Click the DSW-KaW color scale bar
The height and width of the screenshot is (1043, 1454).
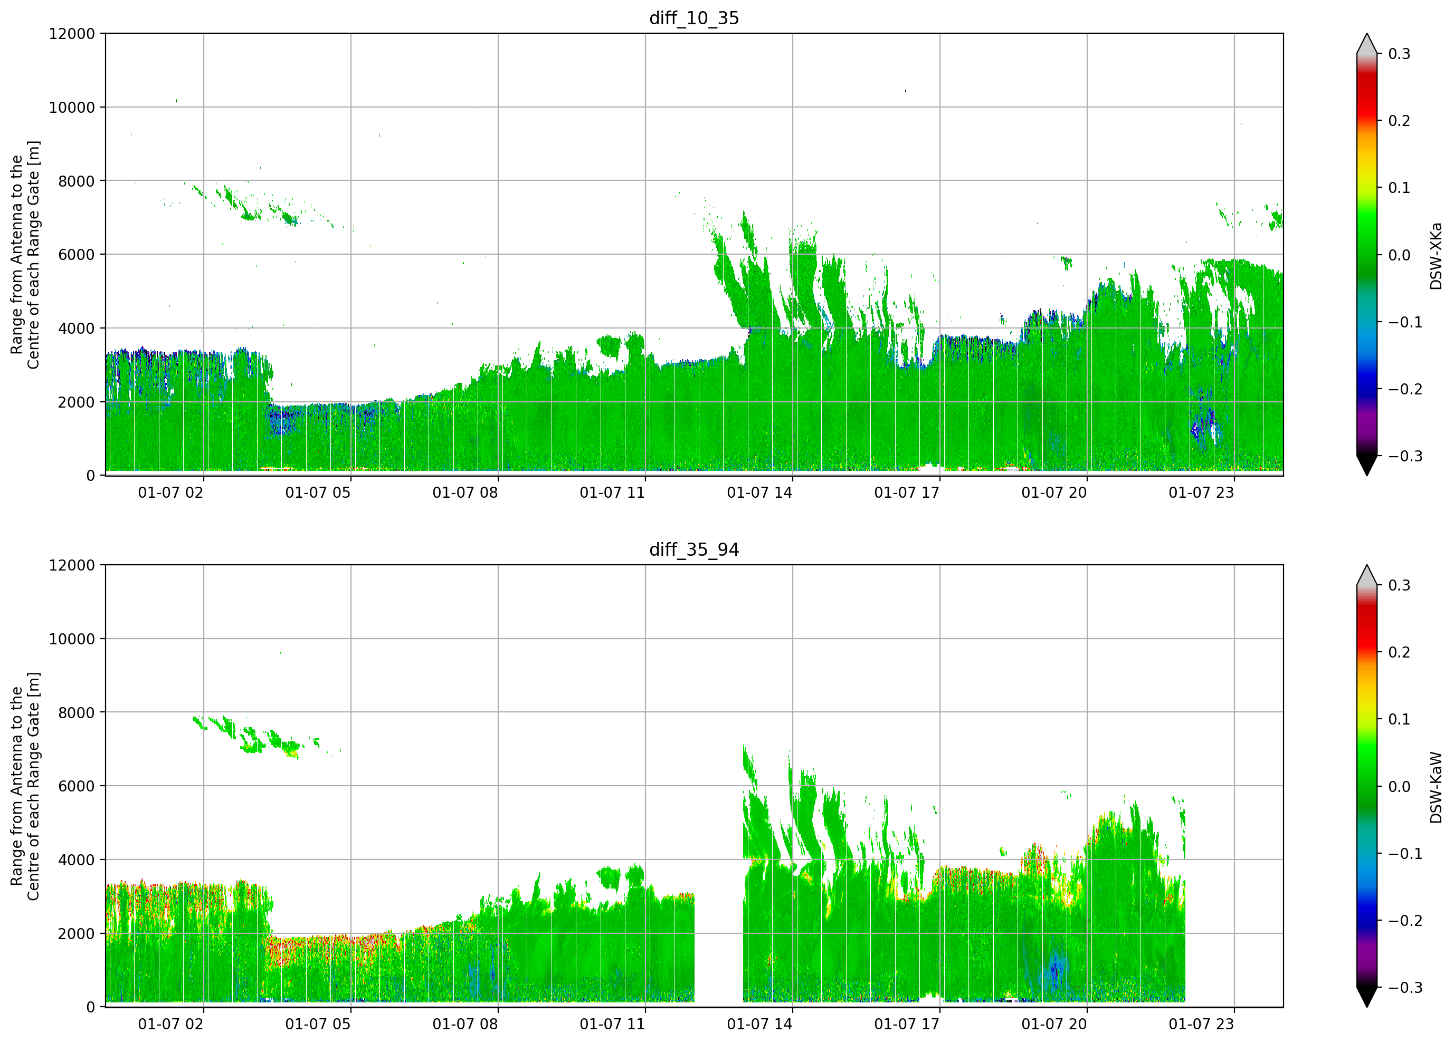point(1367,786)
